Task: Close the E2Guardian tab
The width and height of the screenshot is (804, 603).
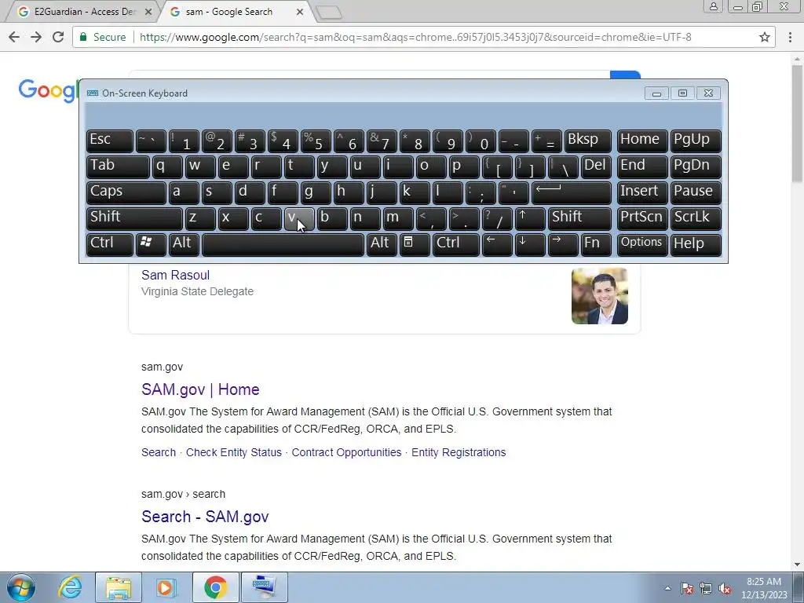Action: point(148,11)
